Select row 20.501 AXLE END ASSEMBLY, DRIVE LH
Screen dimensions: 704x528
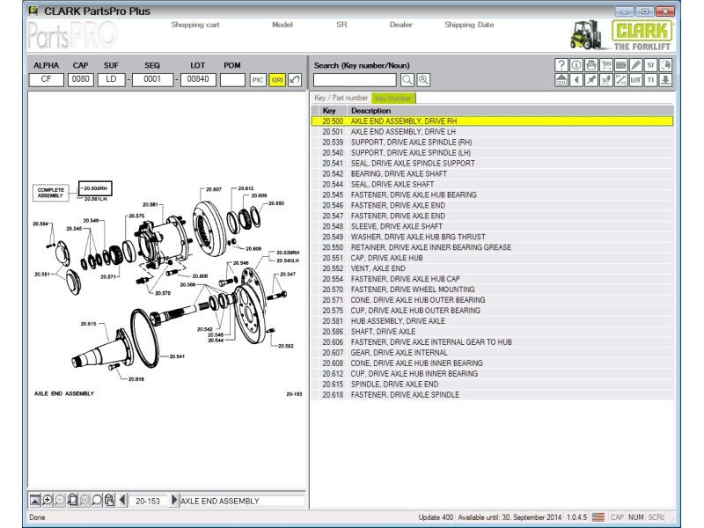tap(492, 131)
